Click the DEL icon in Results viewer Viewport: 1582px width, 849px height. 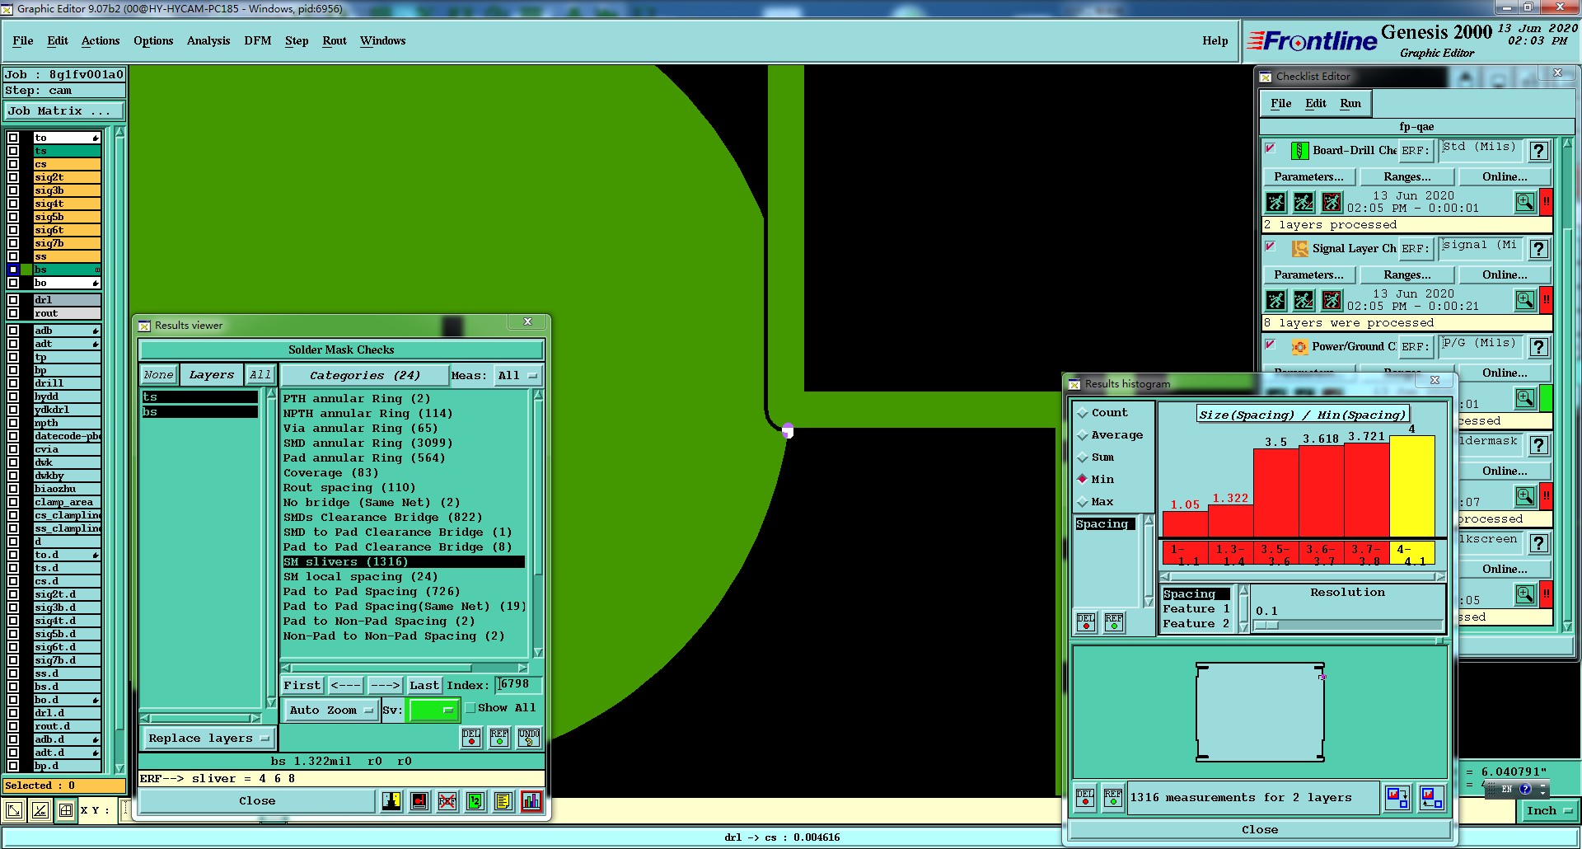pos(471,738)
